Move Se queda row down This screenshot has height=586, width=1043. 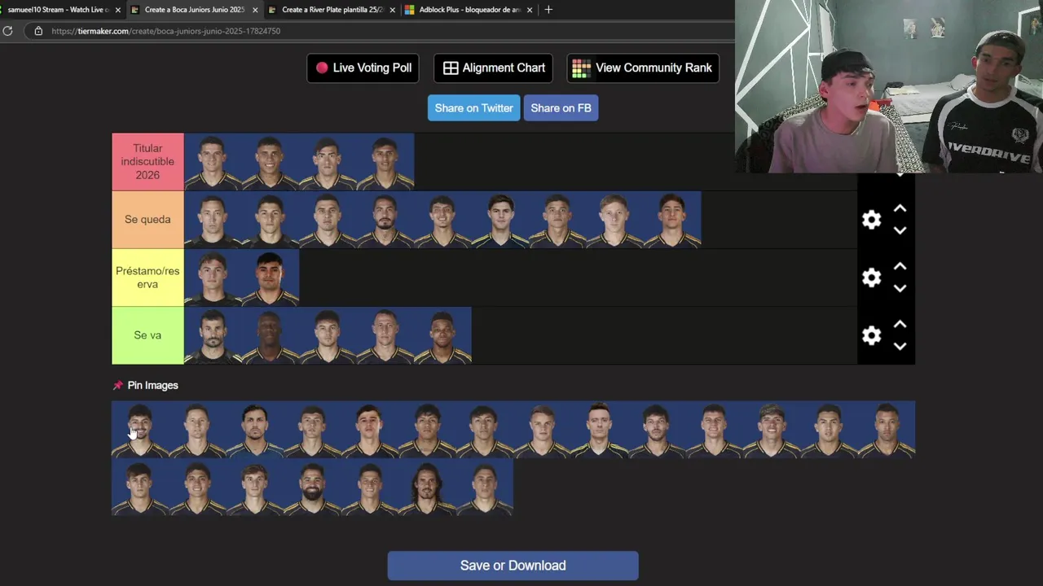[x=900, y=230]
